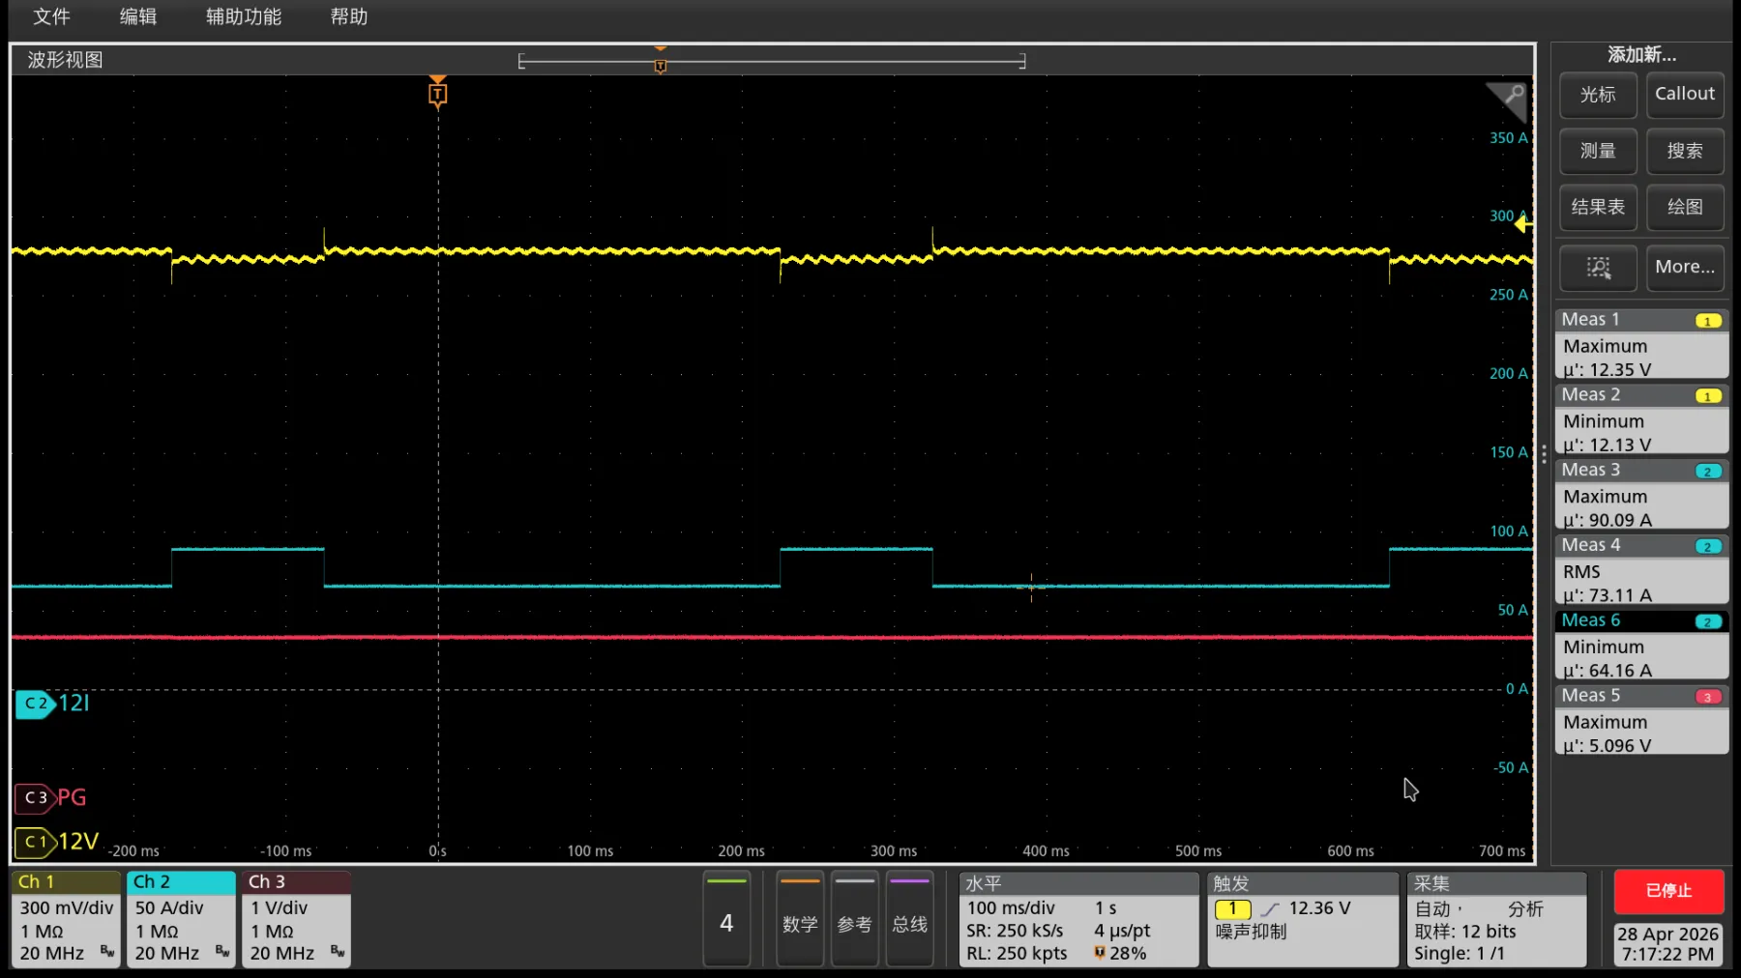Select the C2 12I channel handle
1741x978 pixels.
pyautogui.click(x=35, y=704)
